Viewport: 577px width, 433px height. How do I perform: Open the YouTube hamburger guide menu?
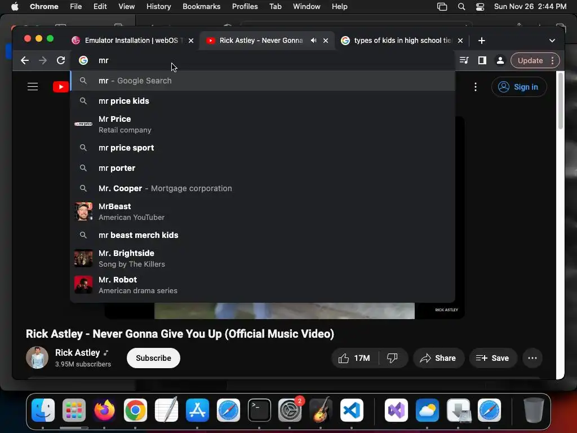[x=33, y=86]
